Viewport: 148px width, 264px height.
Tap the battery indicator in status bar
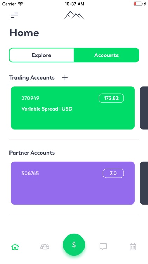(138, 4)
